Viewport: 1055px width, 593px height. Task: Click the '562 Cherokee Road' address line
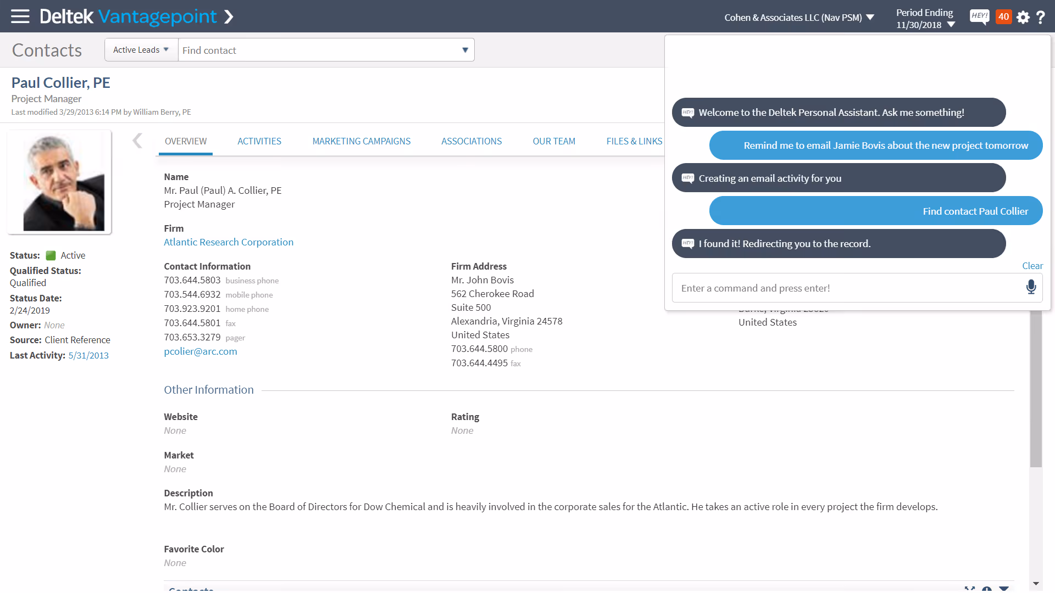tap(492, 294)
